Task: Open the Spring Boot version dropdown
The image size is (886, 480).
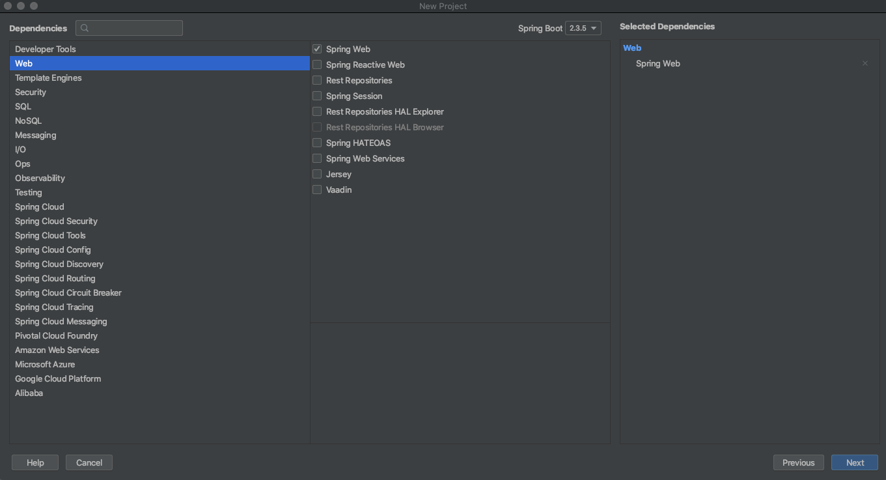Action: point(583,28)
